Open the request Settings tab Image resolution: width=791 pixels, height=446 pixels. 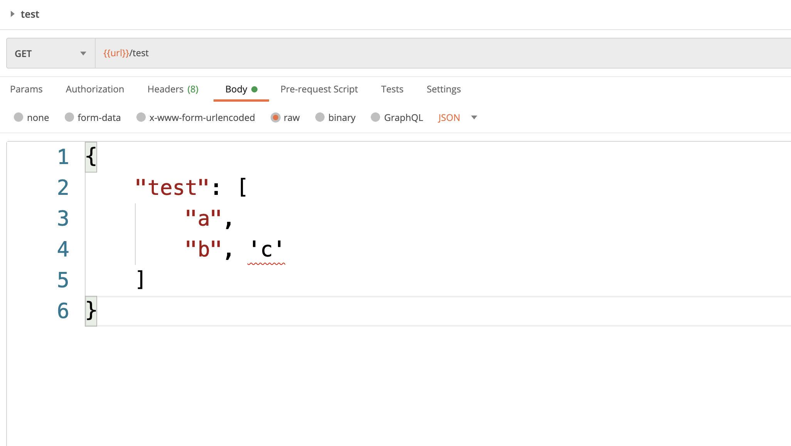point(443,89)
